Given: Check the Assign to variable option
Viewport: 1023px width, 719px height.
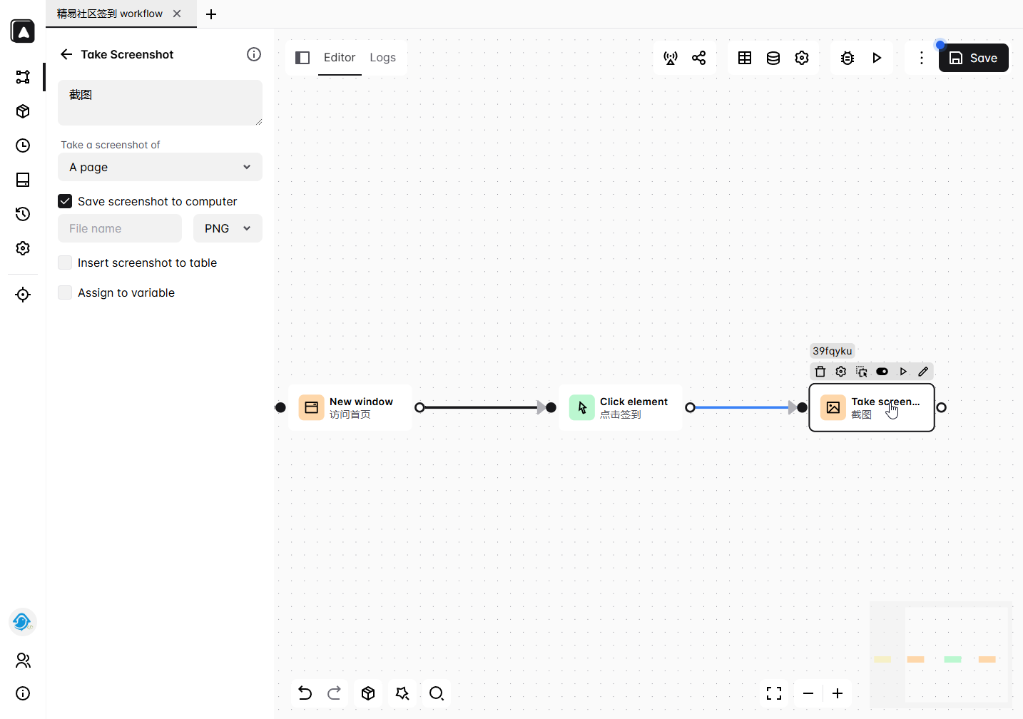Looking at the screenshot, I should [x=65, y=293].
